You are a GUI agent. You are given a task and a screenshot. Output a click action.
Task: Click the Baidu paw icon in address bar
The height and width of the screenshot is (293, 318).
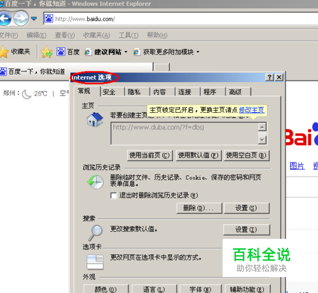point(49,18)
